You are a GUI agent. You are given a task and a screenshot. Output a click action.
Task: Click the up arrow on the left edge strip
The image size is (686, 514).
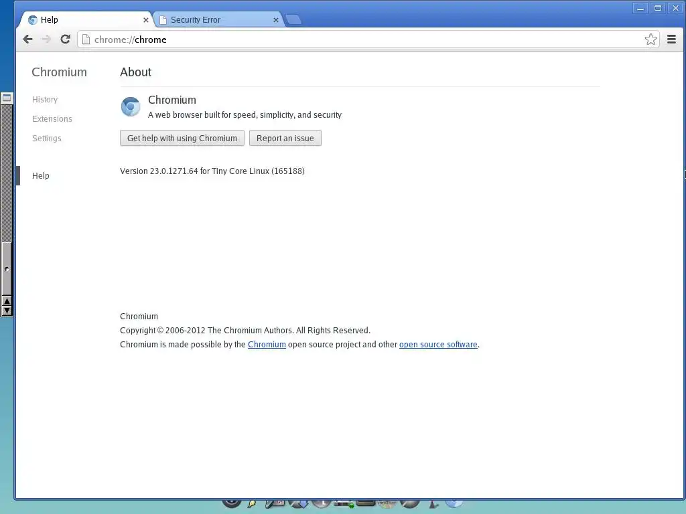point(7,301)
